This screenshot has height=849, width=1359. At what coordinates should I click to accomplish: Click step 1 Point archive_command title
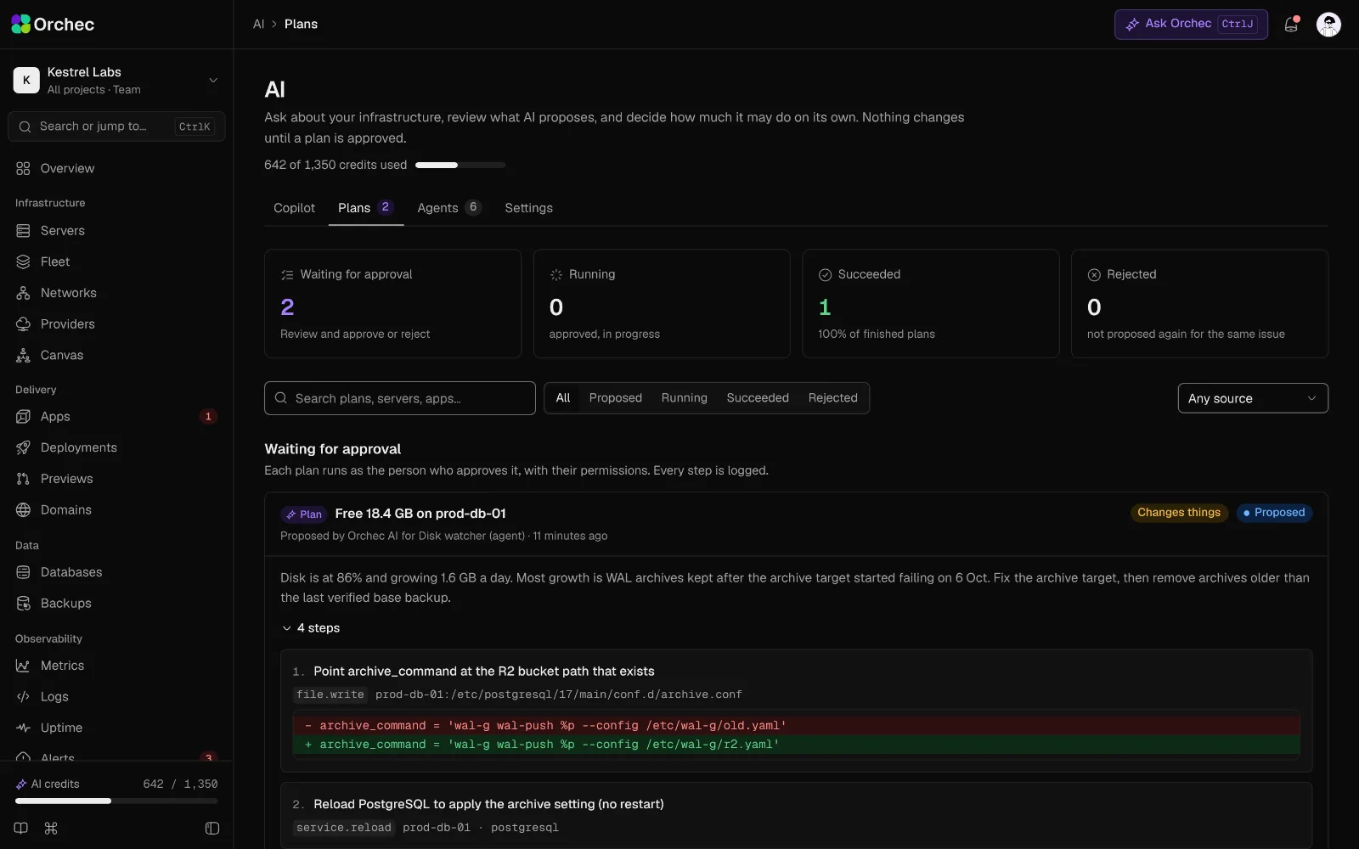[x=484, y=672]
